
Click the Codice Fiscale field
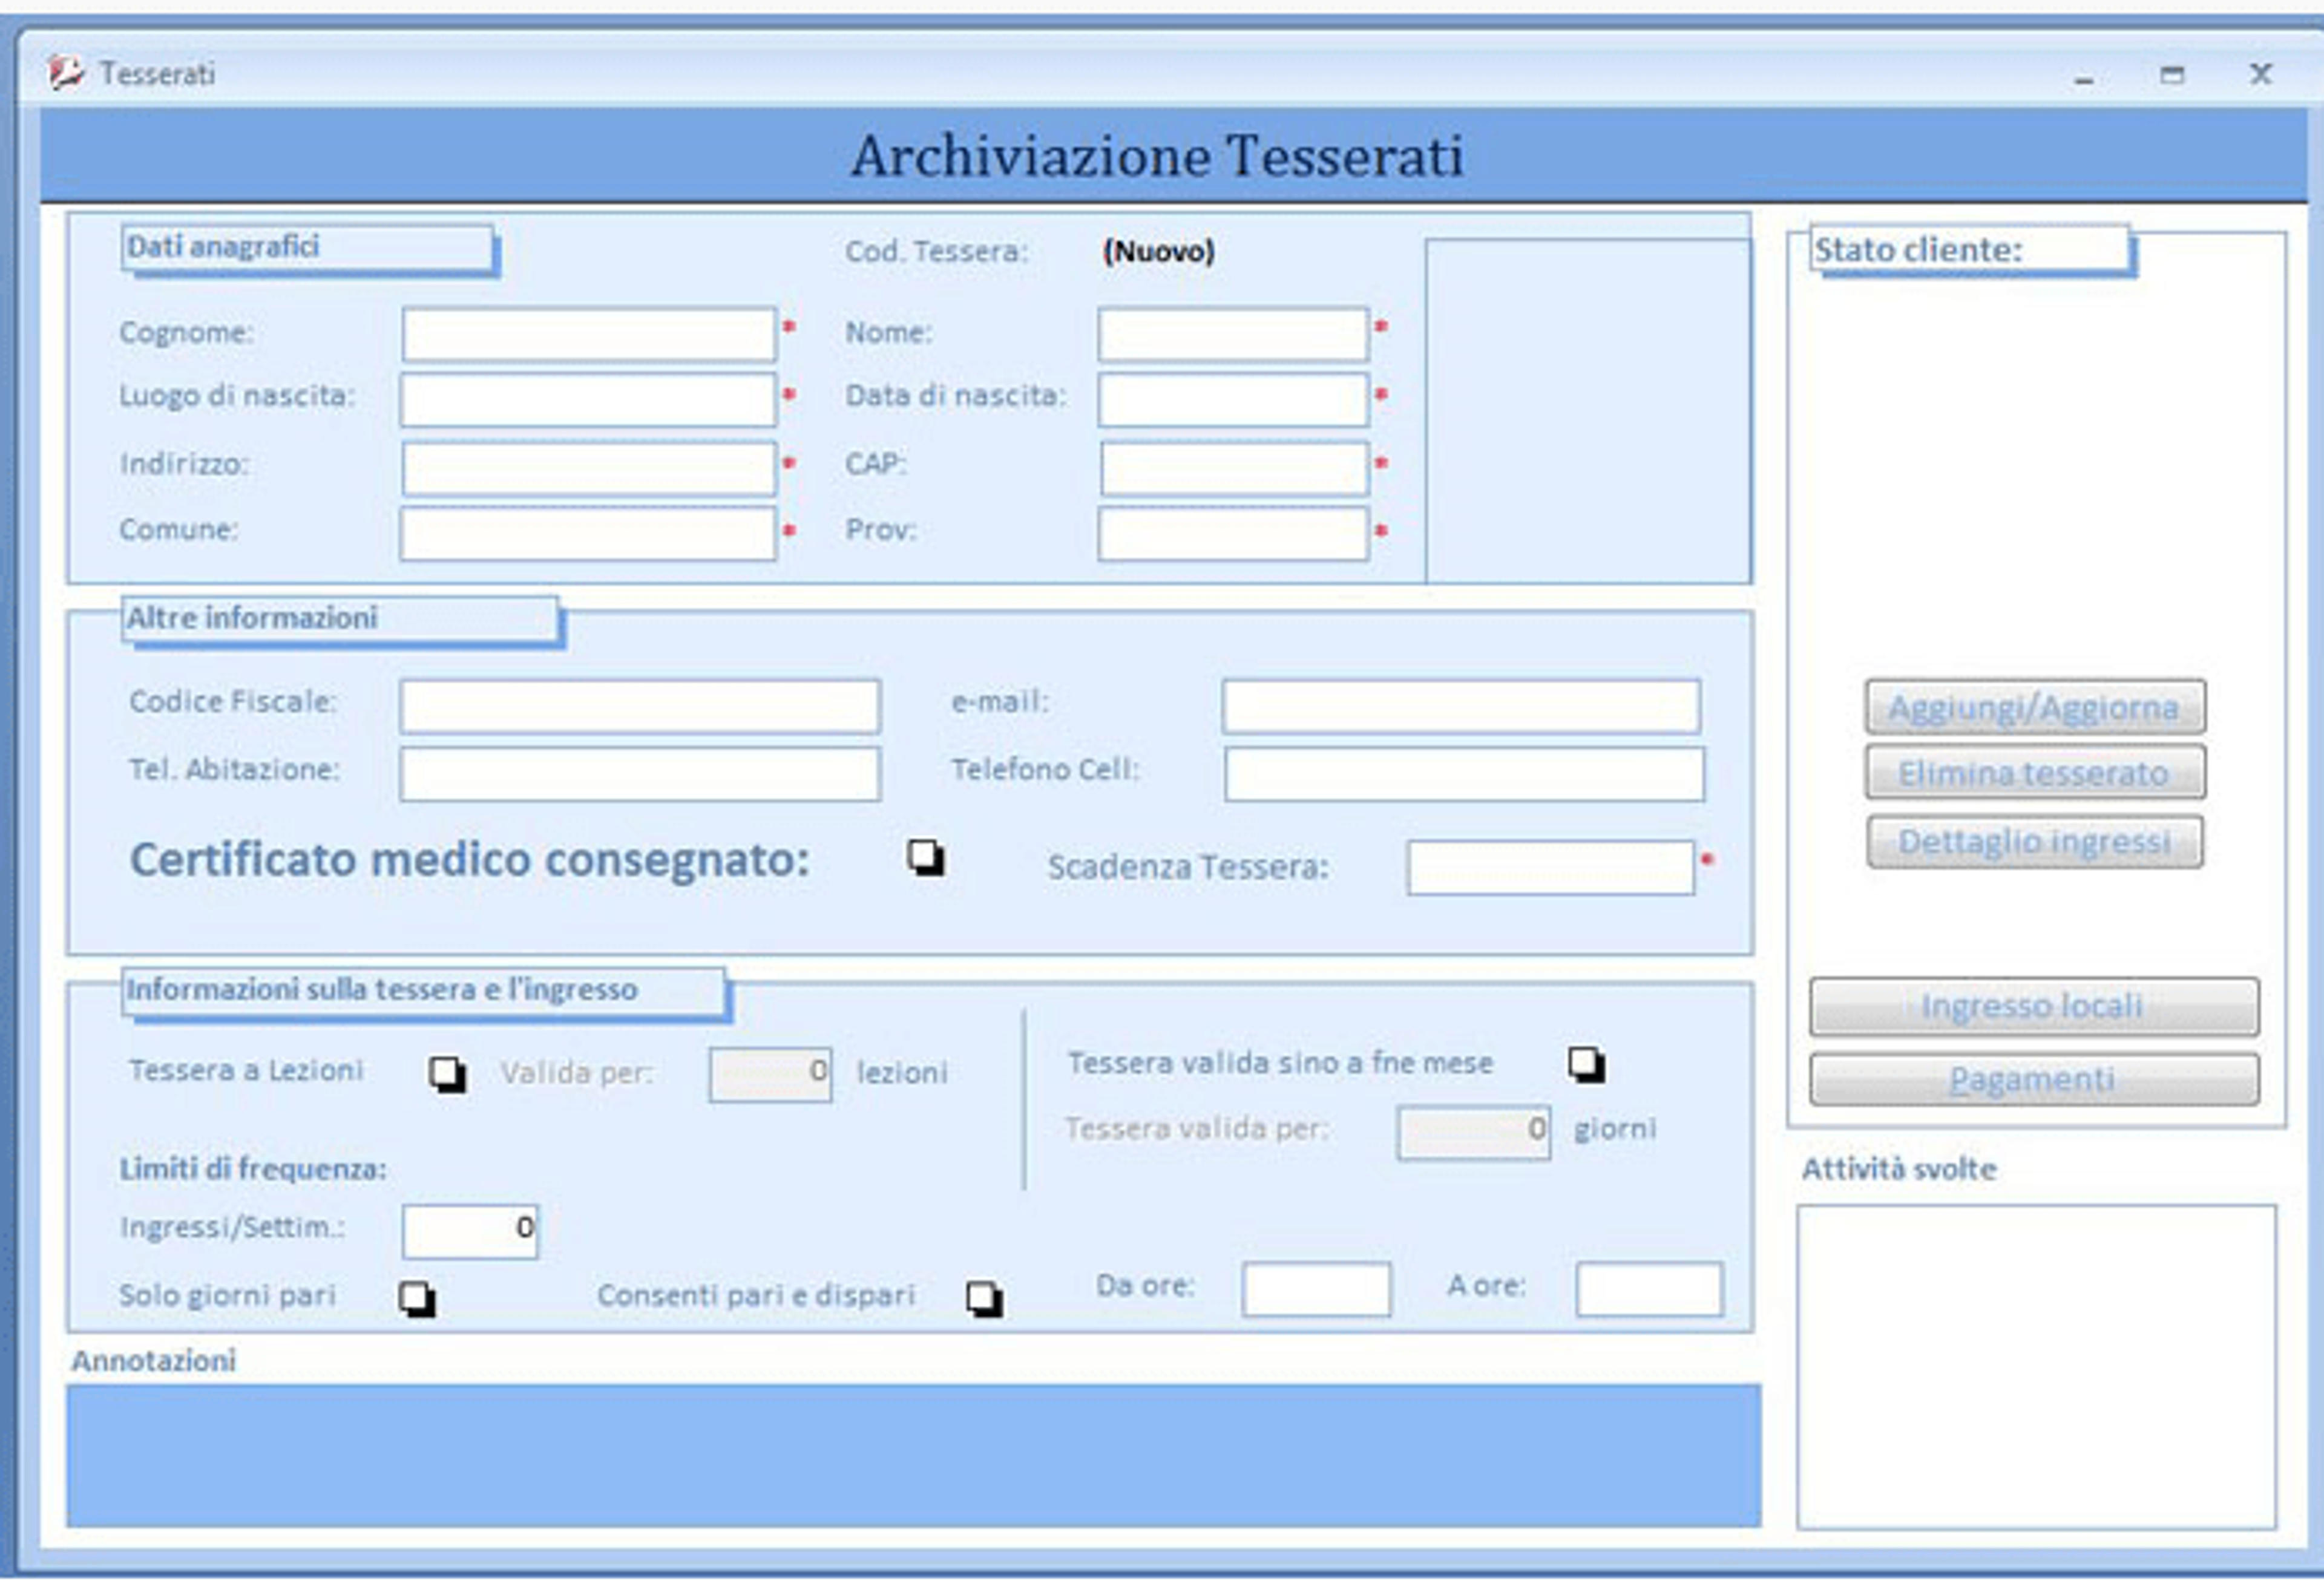click(640, 706)
